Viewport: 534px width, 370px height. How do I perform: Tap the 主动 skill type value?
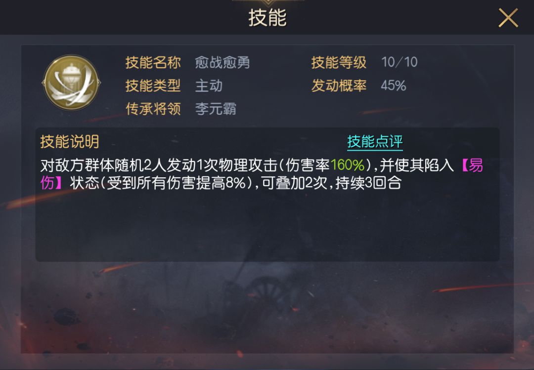pyautogui.click(x=209, y=85)
